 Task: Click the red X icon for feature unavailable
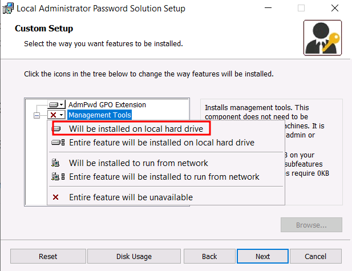pyautogui.click(x=56, y=197)
